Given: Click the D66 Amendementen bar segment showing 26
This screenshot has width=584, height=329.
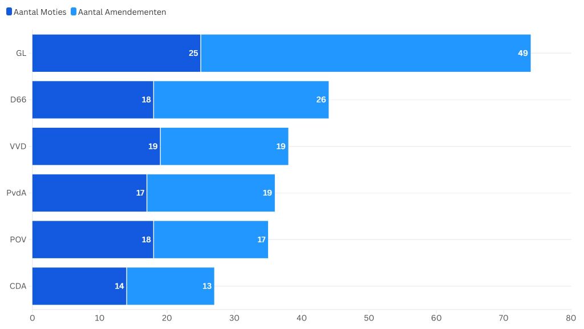Looking at the screenshot, I should (241, 100).
